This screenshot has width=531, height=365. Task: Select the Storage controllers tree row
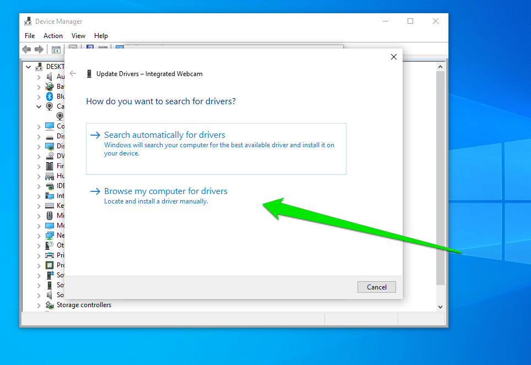pos(84,305)
